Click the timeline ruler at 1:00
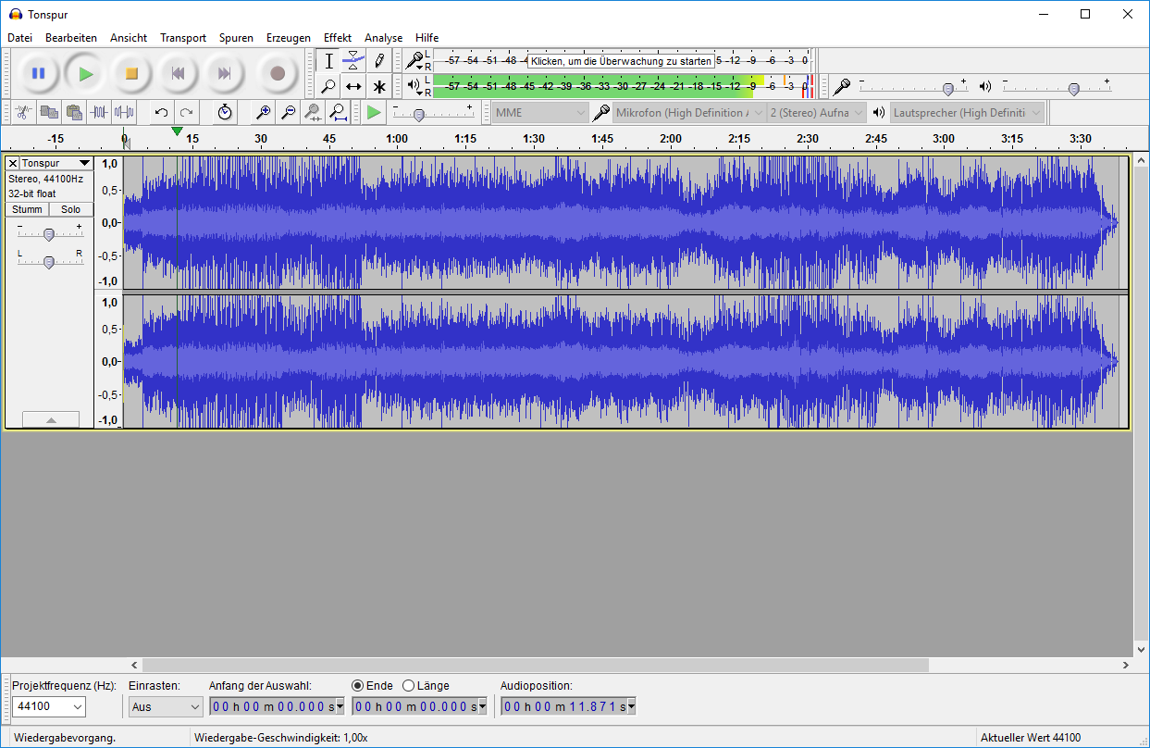Image resolution: width=1150 pixels, height=748 pixels. (397, 139)
